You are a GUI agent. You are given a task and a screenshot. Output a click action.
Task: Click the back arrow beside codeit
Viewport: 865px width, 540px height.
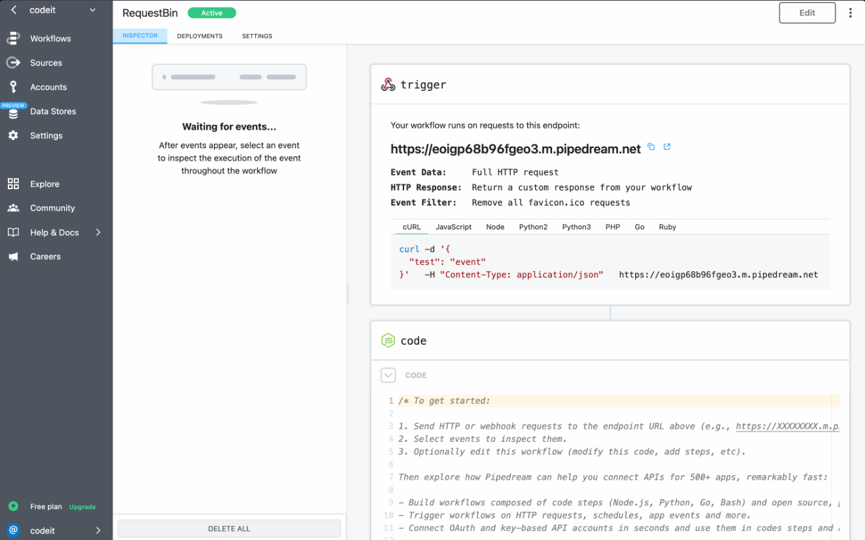[x=14, y=10]
